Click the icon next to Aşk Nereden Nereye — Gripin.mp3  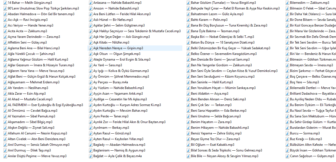(91, 48)
